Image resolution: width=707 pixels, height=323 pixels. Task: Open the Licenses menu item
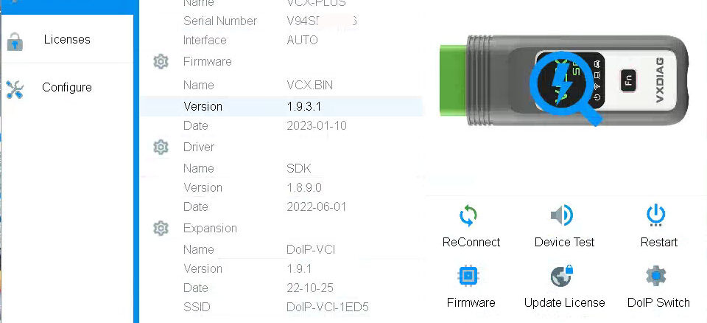click(x=67, y=39)
